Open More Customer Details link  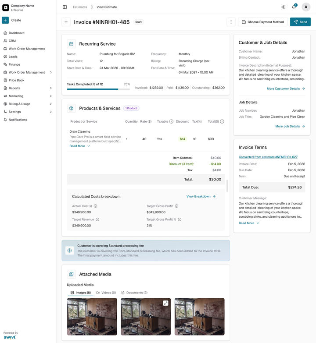click(x=286, y=88)
